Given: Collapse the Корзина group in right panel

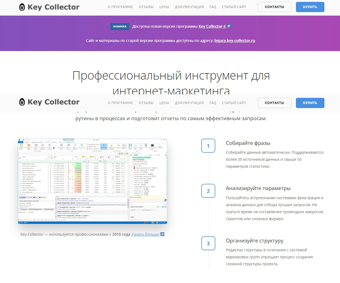Looking at the screenshot, I should point(134,160).
